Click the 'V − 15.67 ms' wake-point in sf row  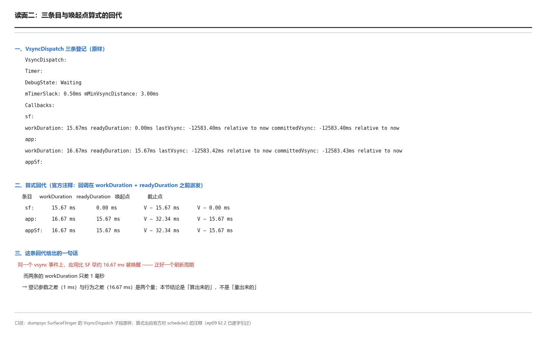pos(162,208)
